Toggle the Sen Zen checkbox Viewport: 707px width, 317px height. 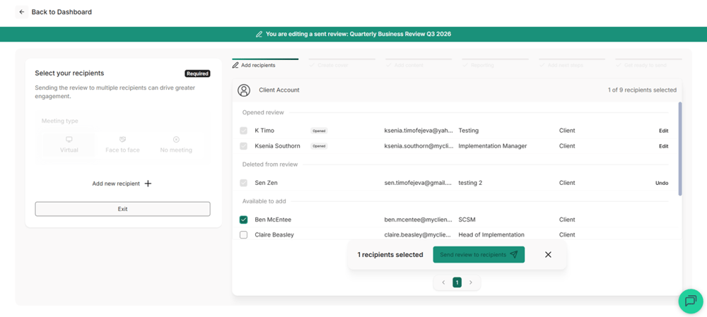(x=243, y=183)
